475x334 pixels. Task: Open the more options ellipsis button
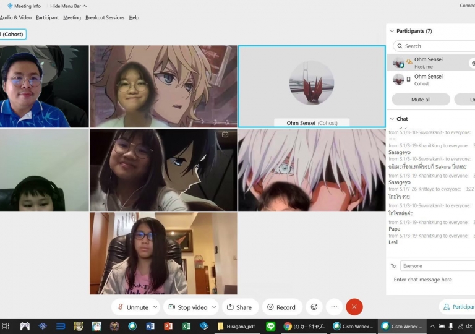pos(334,307)
